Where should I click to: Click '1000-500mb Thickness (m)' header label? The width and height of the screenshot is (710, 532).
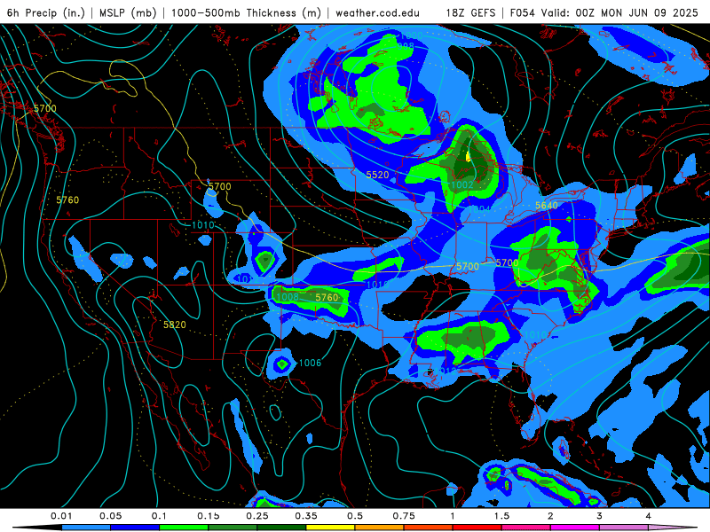point(246,12)
